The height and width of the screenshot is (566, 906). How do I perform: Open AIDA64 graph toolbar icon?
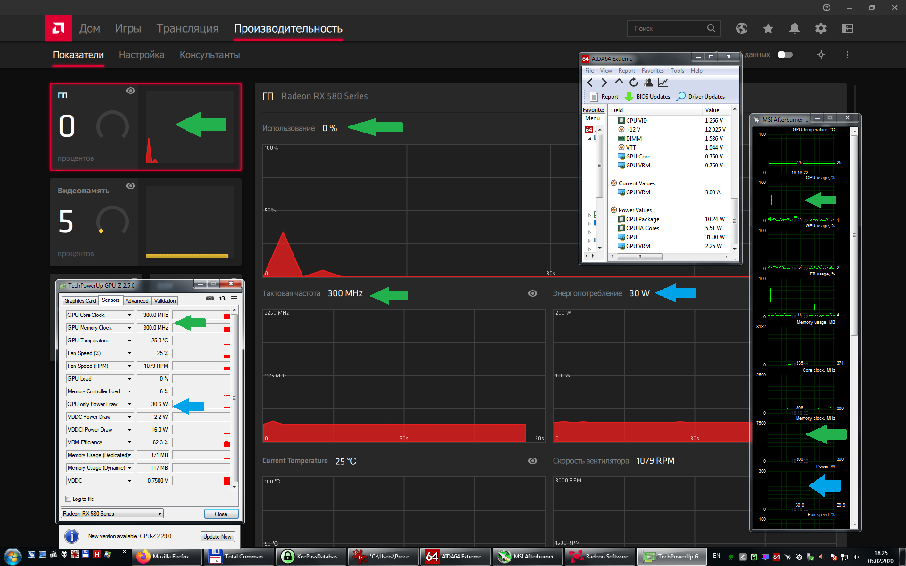click(x=663, y=83)
